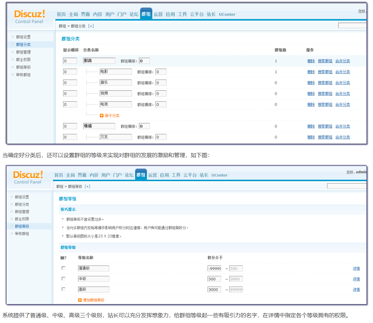
Task: Check the delete box for 中级 level
Action: tap(63, 279)
